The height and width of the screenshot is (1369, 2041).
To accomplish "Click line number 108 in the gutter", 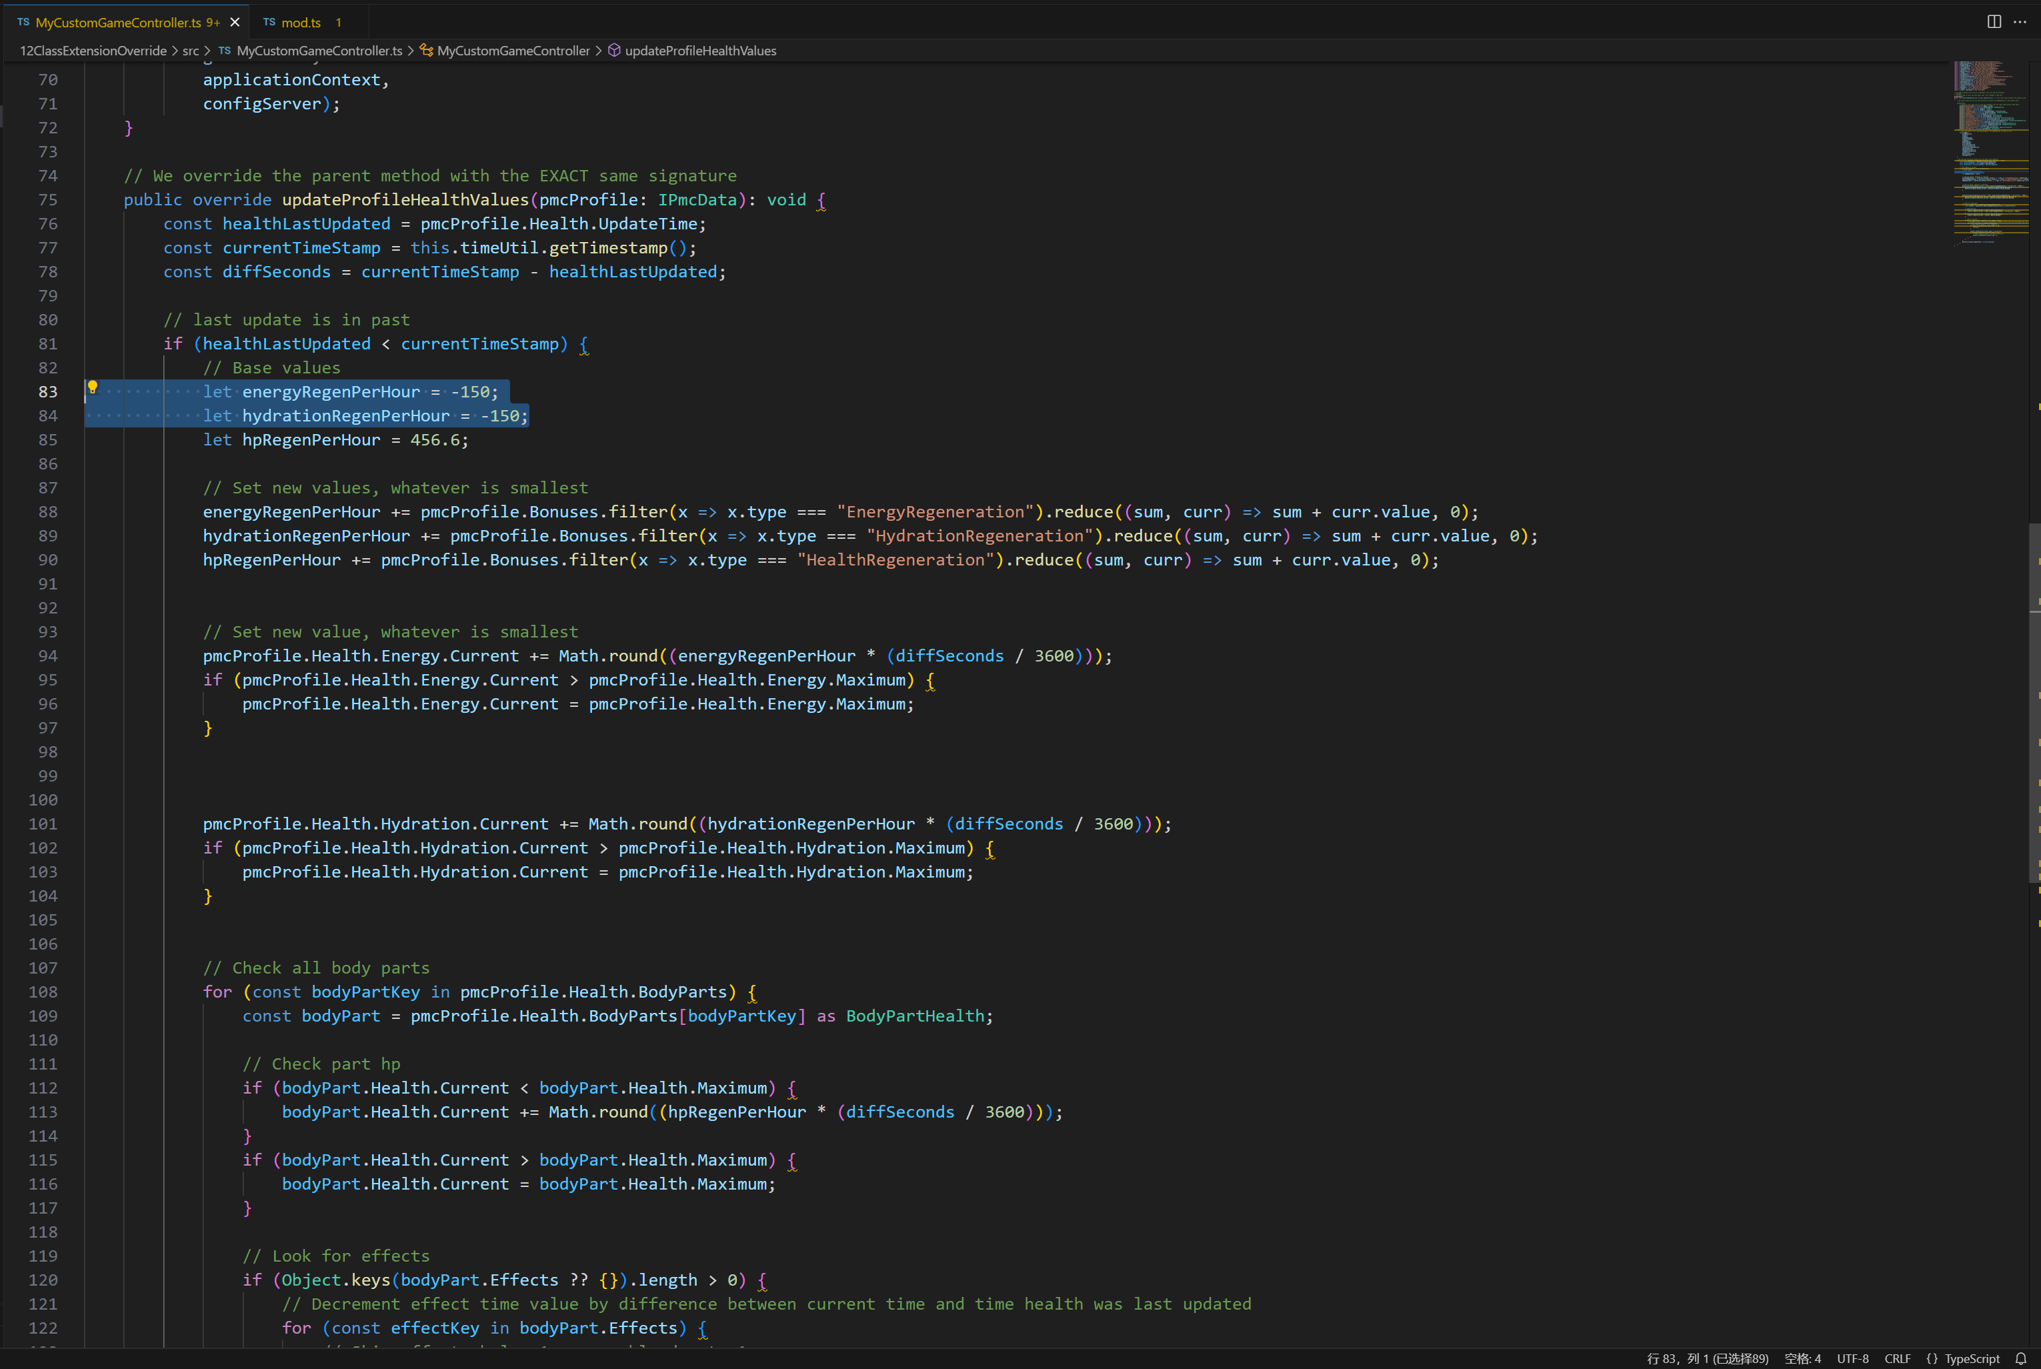I will tap(43, 992).
